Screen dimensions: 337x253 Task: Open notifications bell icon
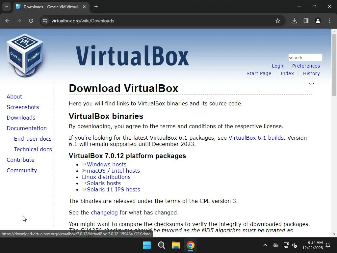[x=328, y=245]
